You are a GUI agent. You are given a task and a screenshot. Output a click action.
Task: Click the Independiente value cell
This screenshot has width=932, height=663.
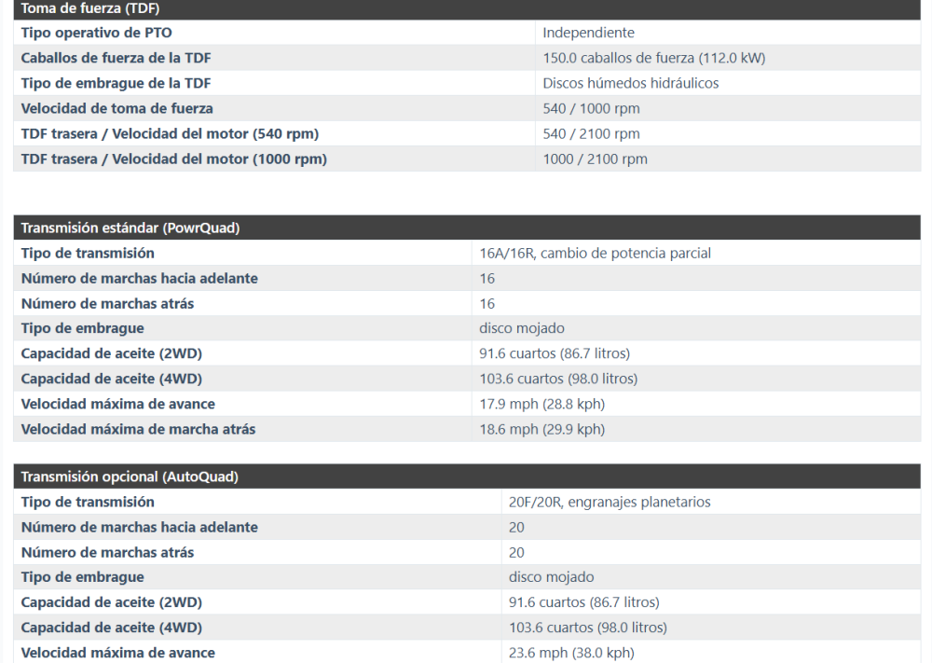[588, 34]
